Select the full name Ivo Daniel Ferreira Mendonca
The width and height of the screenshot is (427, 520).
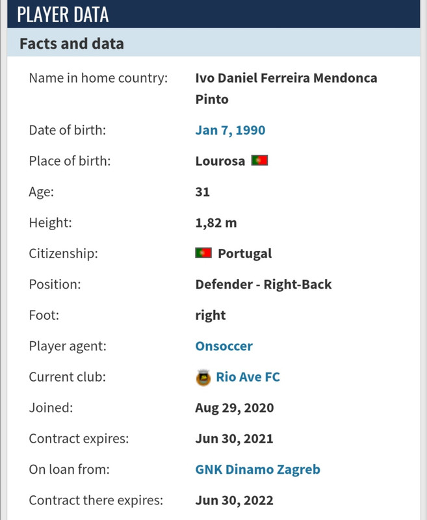(286, 78)
